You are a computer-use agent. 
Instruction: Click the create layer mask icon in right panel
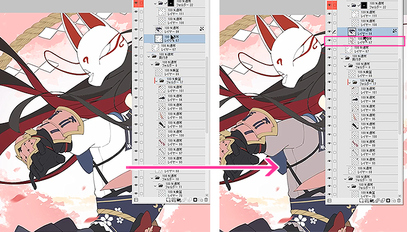[388, 201]
